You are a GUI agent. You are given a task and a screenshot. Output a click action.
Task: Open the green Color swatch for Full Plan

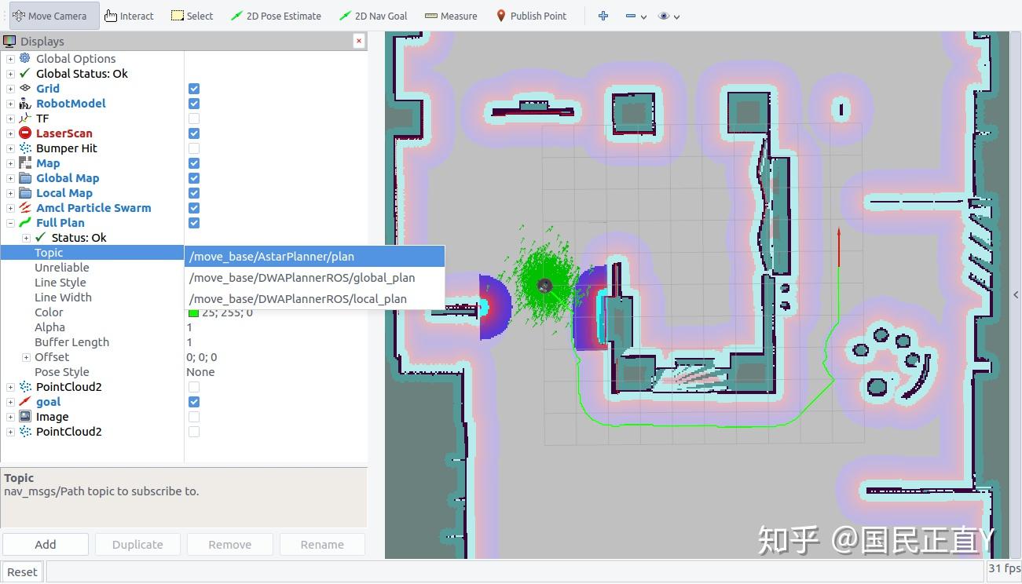[x=193, y=312]
